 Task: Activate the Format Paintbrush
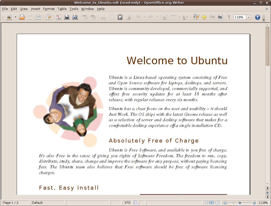point(128,17)
